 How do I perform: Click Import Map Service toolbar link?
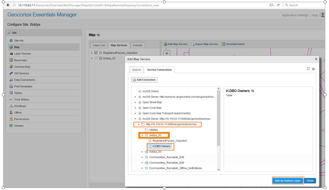(205, 44)
